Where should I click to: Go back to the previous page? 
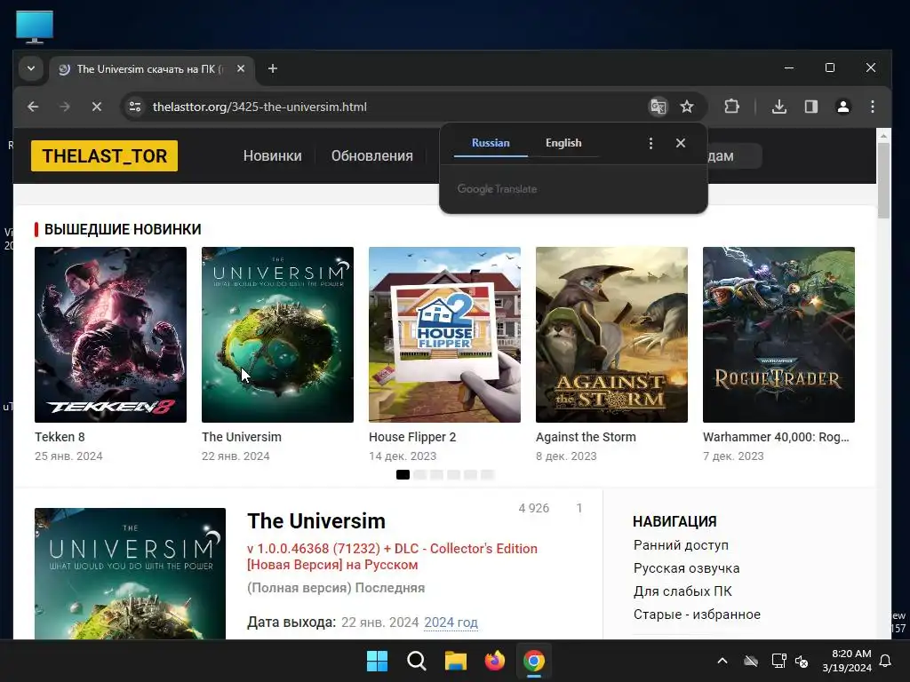click(33, 107)
